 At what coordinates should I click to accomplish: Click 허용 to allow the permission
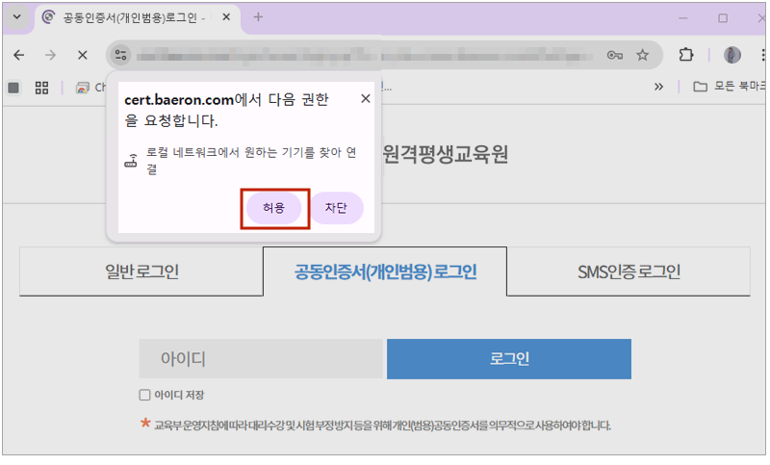274,208
